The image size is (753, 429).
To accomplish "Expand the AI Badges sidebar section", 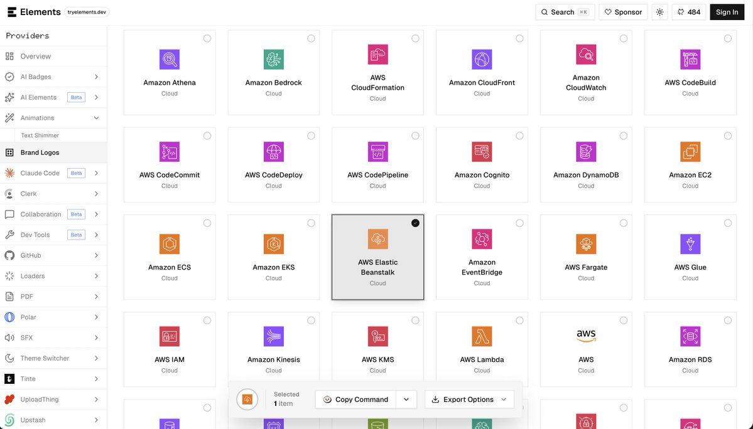I will [x=97, y=77].
